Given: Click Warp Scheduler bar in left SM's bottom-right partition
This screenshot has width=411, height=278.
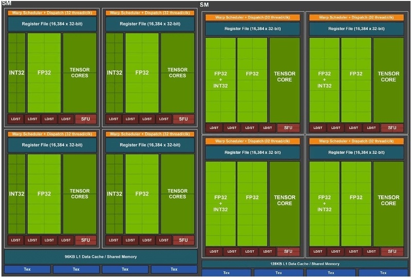Looking at the screenshot, I should (x=150, y=134).
